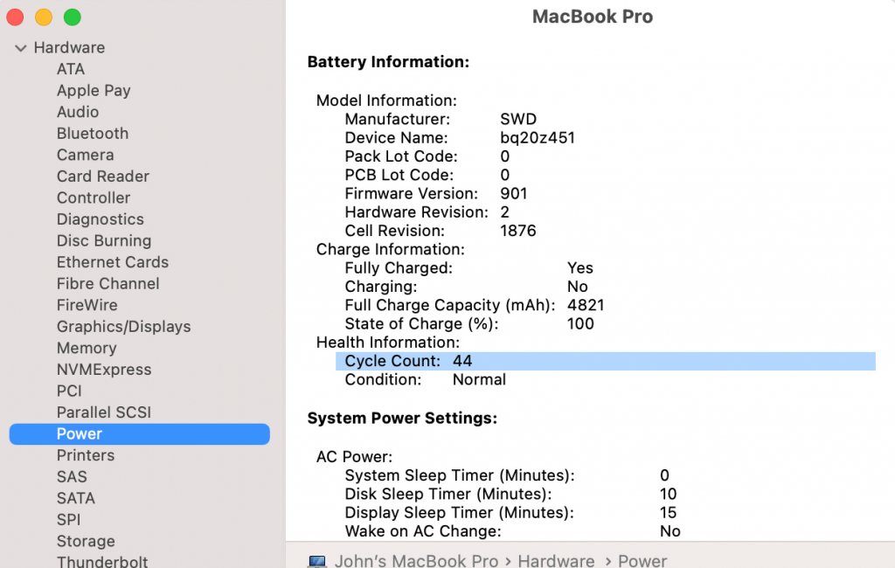Click the yellow minimize window button
The height and width of the screenshot is (568, 895).
(44, 17)
